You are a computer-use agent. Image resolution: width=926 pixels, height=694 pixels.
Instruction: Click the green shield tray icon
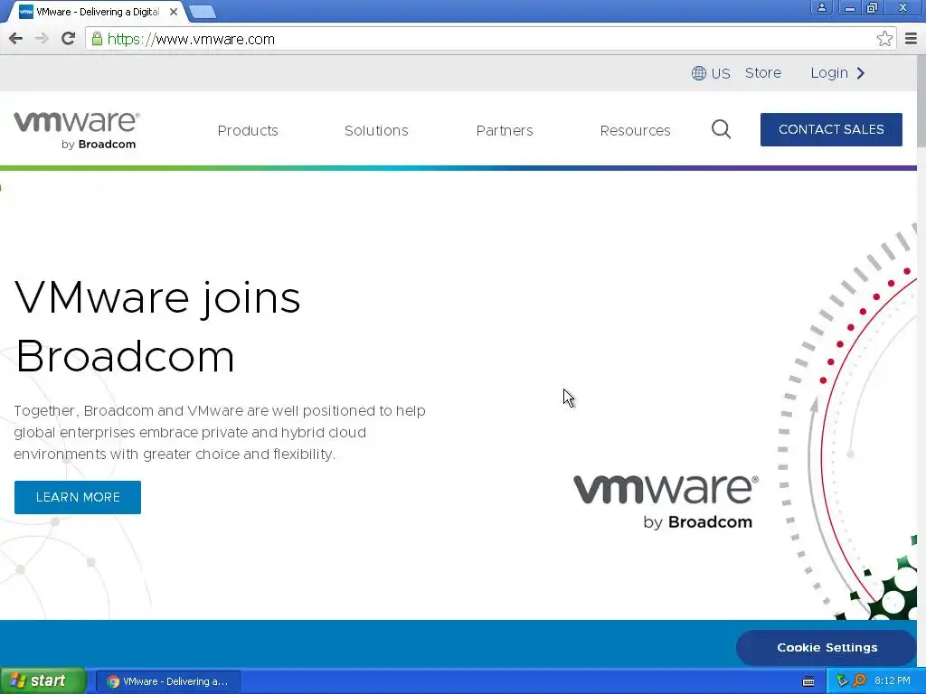pos(842,680)
